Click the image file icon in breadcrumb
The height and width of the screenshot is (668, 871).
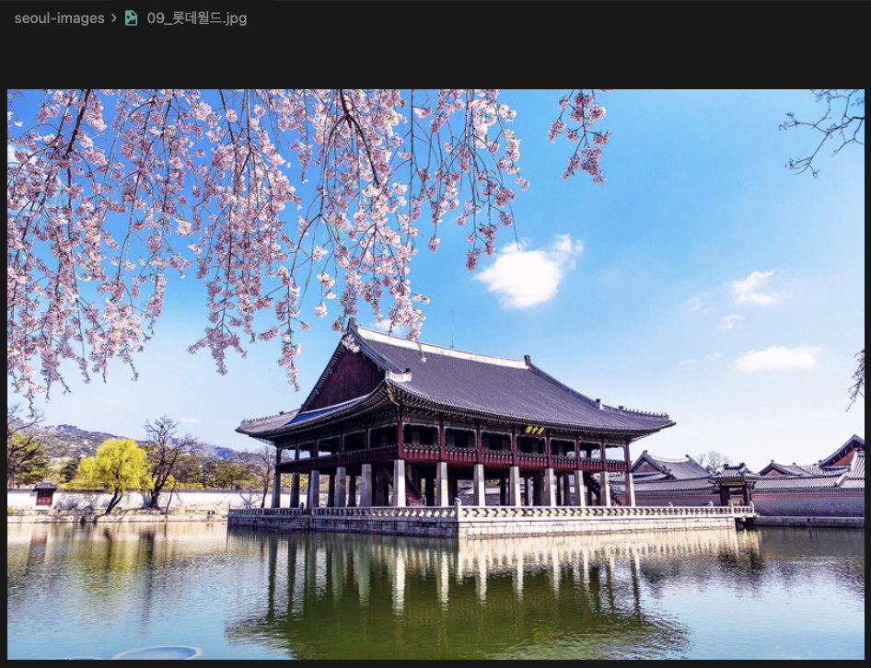coord(131,18)
